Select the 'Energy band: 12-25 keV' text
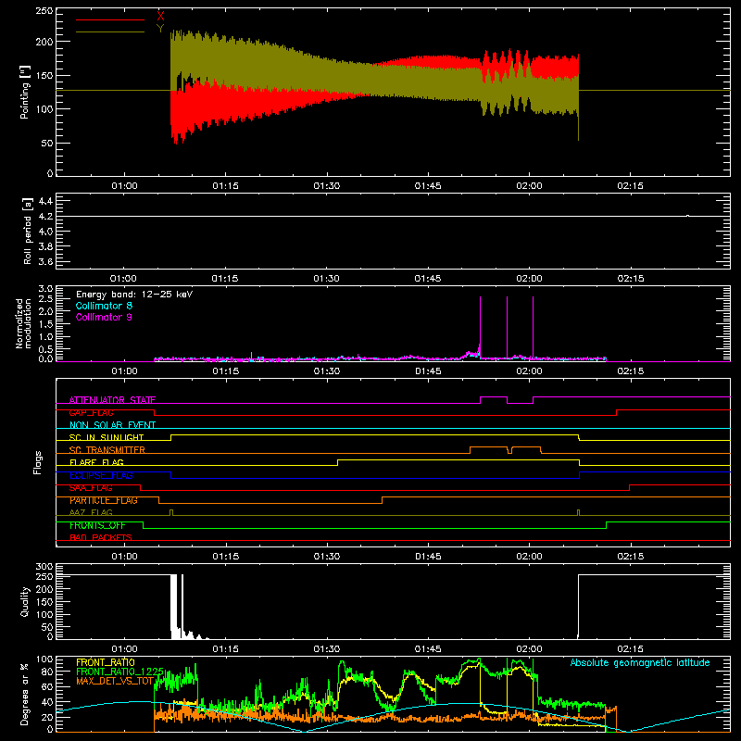The image size is (741, 741). (x=134, y=295)
